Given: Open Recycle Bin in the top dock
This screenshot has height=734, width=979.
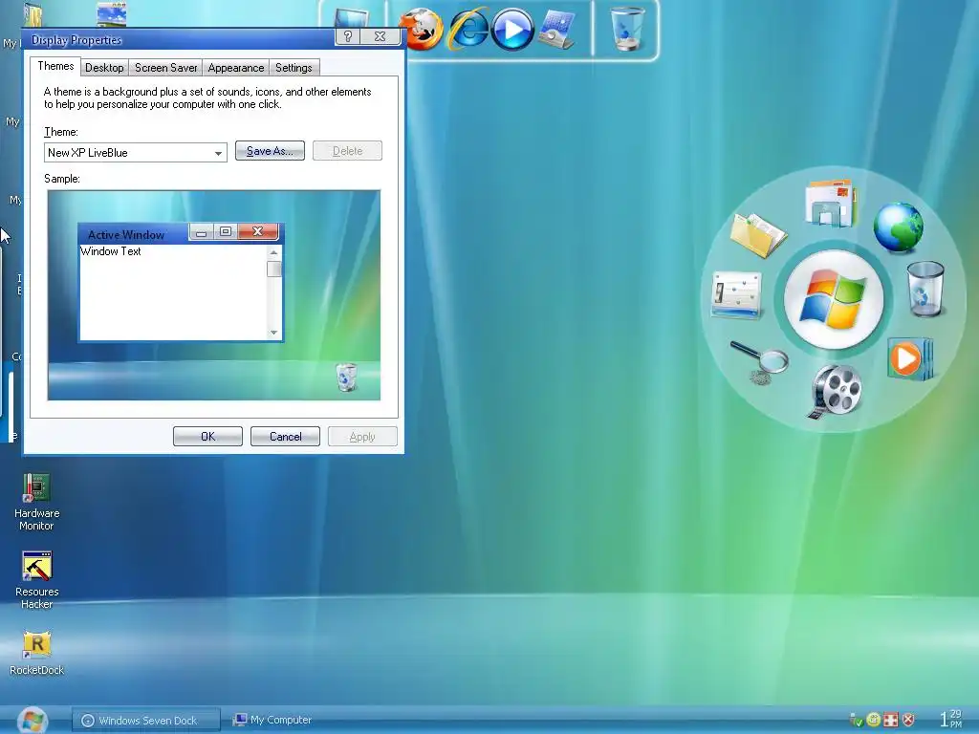Looking at the screenshot, I should (627, 28).
